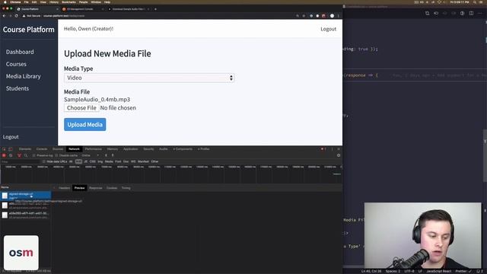
Task: Open the Online throttling dropdown
Action: coord(90,155)
